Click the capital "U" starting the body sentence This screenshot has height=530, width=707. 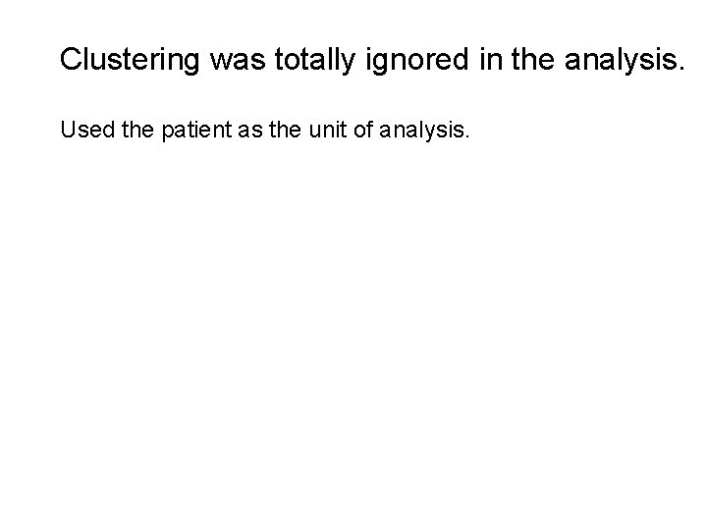pyautogui.click(x=68, y=129)
